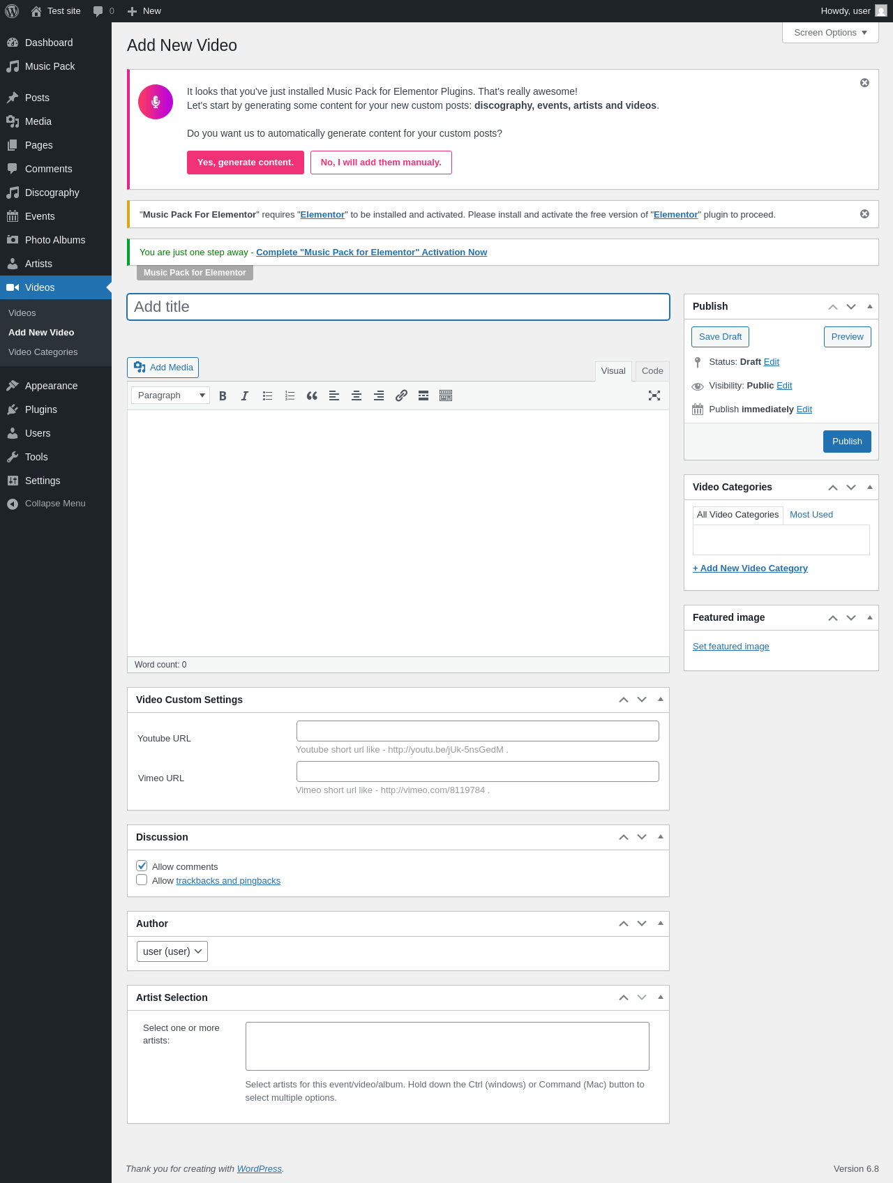Image resolution: width=893 pixels, height=1183 pixels.
Task: Focus the Youtube URL input field
Action: (x=478, y=731)
